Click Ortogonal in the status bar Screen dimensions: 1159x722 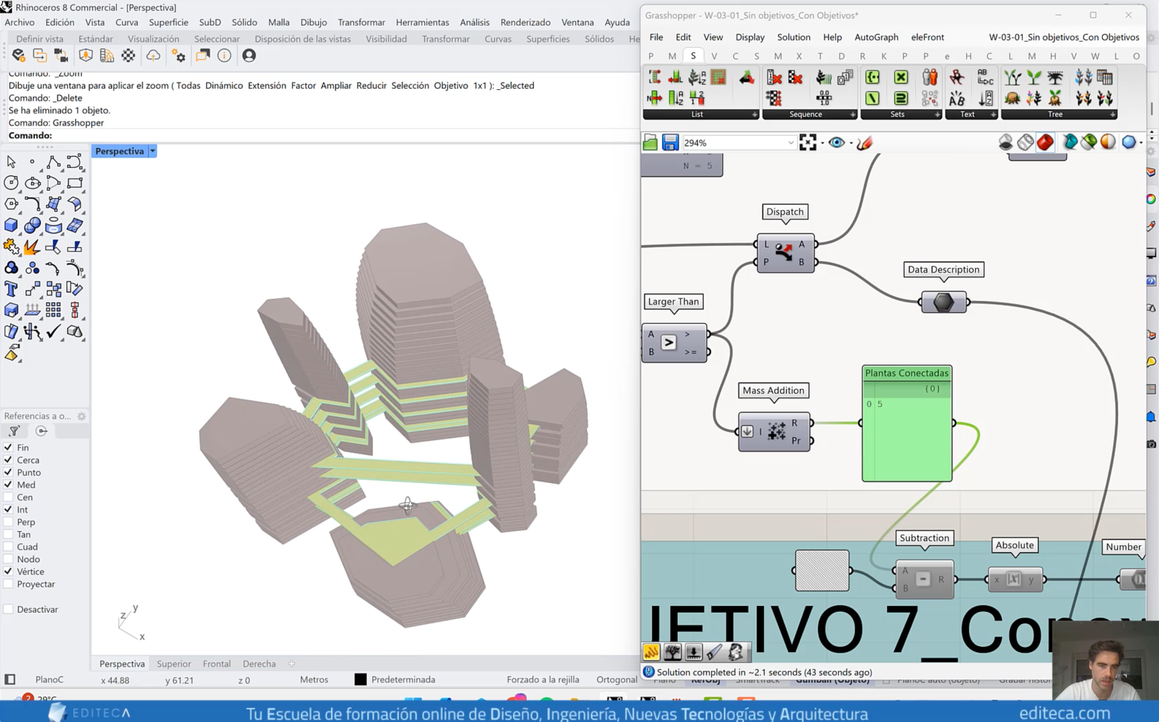click(x=617, y=679)
